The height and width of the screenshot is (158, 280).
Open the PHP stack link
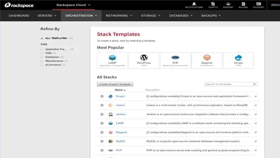tap(119, 150)
